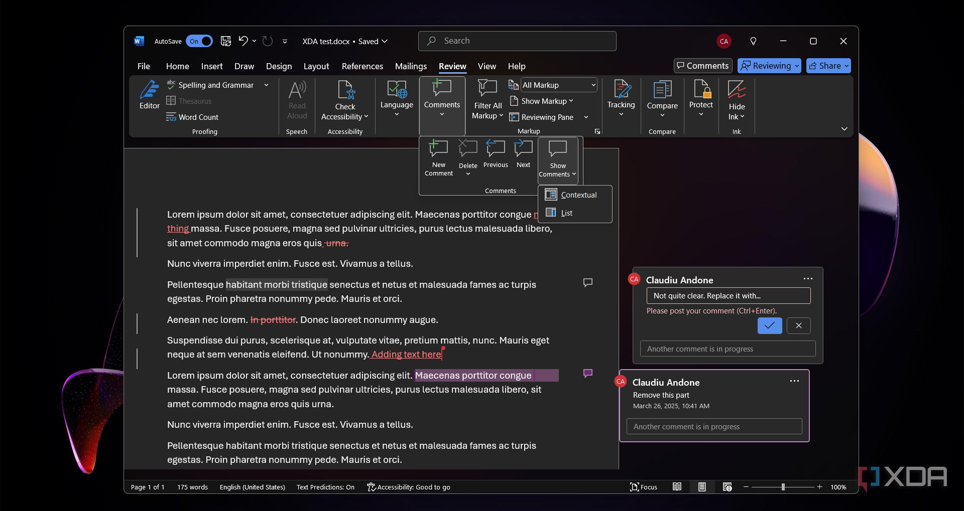Adjust the zoom slider handle
Image resolution: width=964 pixels, height=511 pixels.
[783, 487]
